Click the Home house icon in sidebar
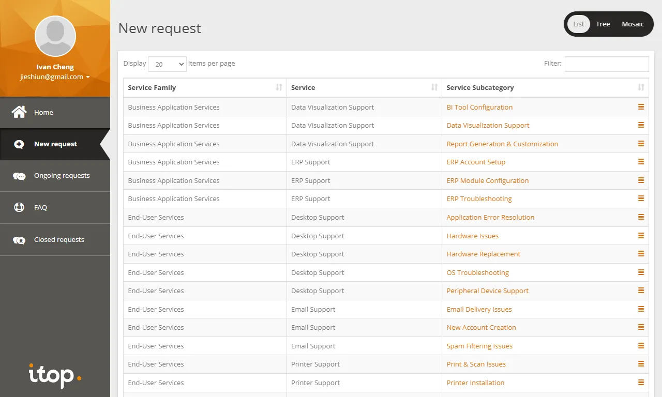Screen dimensions: 662x397 point(19,112)
